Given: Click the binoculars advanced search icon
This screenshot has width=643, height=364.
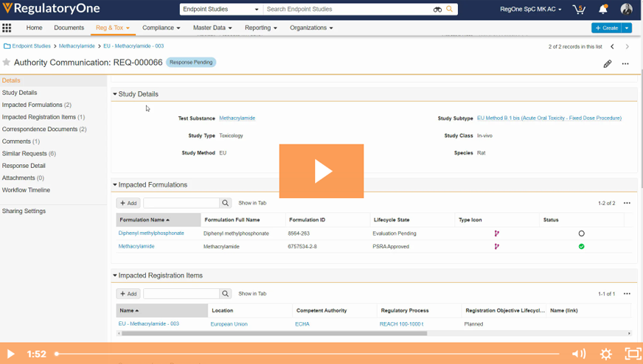Looking at the screenshot, I should coord(437,10).
